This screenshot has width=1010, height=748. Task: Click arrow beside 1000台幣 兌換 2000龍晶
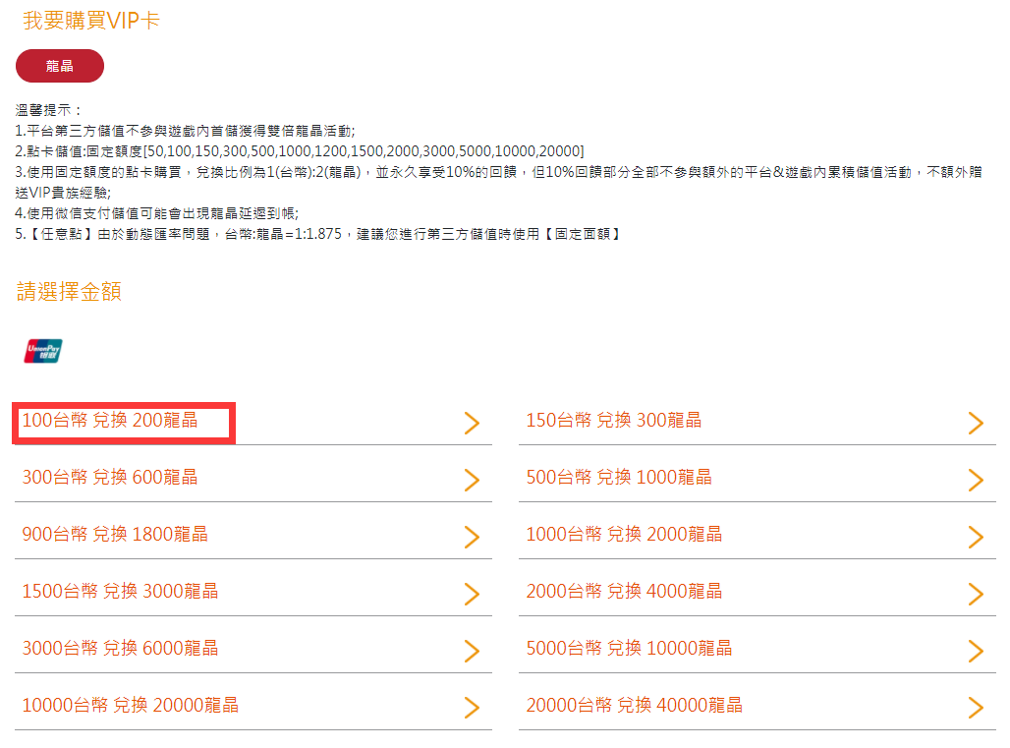pos(976,537)
